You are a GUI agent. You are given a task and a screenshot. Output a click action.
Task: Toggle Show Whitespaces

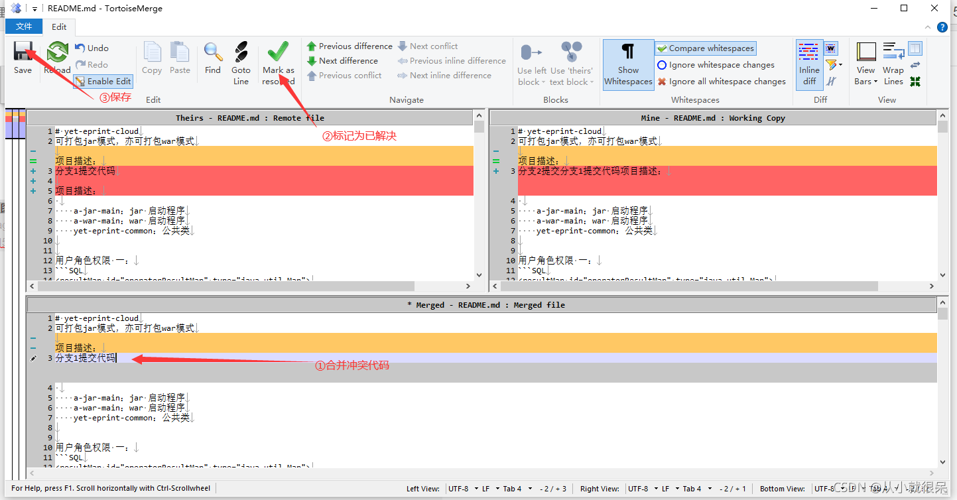(628, 64)
